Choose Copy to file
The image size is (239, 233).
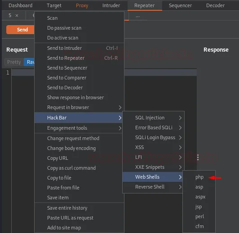click(x=79, y=178)
